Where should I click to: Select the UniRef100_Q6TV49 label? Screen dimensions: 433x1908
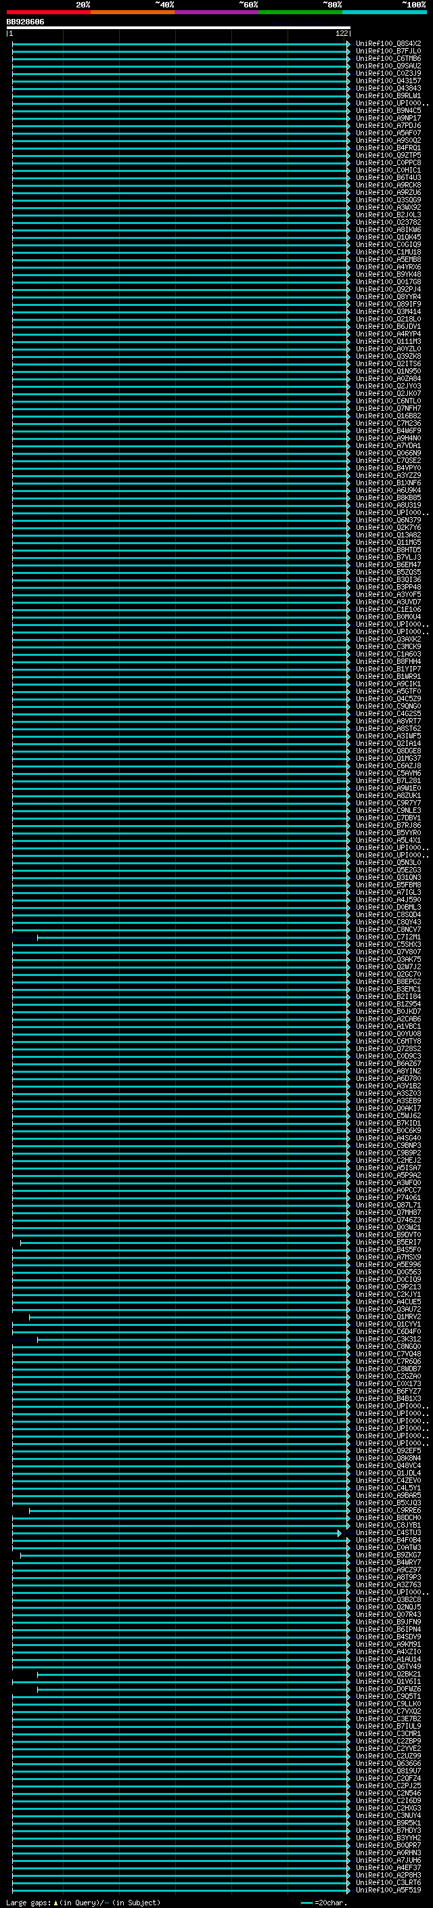tap(388, 1666)
